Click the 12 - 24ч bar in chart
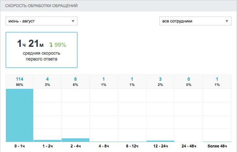Image resolution: width=237 pixels, height=152 pixels. pos(160,141)
